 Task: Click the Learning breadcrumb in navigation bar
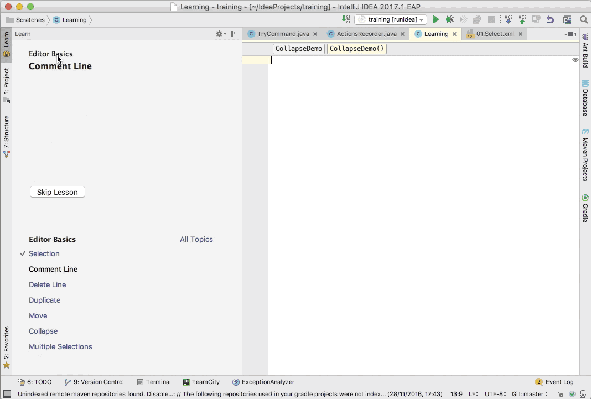click(70, 20)
